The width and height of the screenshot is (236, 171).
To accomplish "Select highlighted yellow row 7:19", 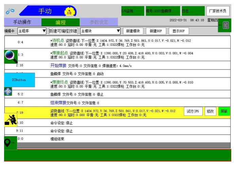I will click(117, 113).
